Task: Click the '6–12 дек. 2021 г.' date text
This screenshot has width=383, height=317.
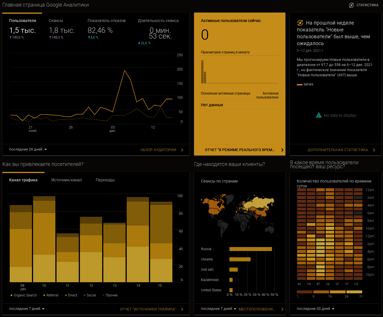Action: coord(310,51)
